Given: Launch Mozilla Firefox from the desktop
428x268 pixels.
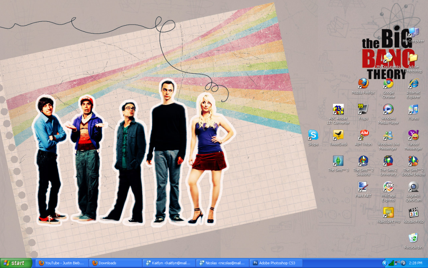Looking at the screenshot, I should (x=363, y=86).
